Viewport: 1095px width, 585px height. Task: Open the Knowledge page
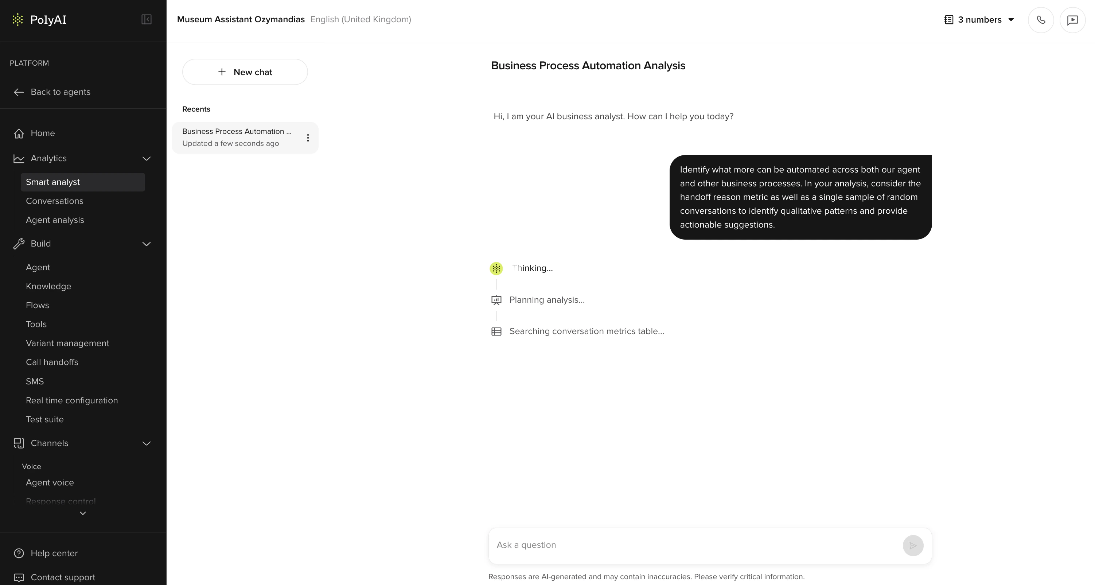click(x=48, y=286)
